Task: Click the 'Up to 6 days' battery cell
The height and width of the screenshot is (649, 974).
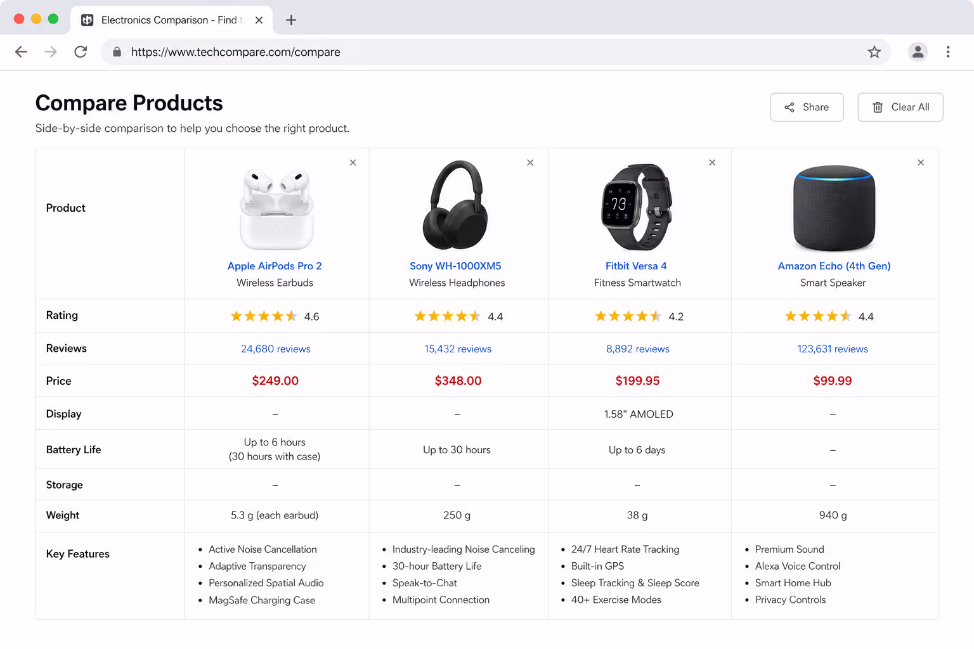Action: (x=637, y=450)
